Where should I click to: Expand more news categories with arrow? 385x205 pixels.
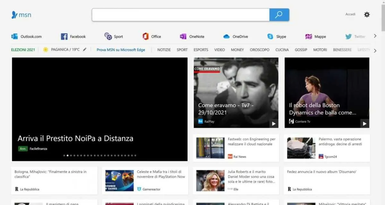[375, 51]
